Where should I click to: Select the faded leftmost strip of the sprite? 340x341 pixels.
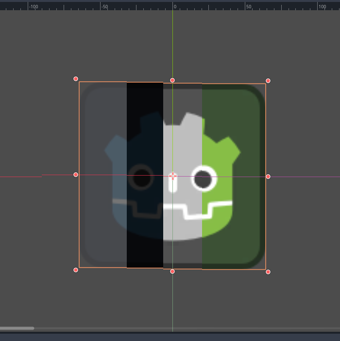click(x=103, y=175)
